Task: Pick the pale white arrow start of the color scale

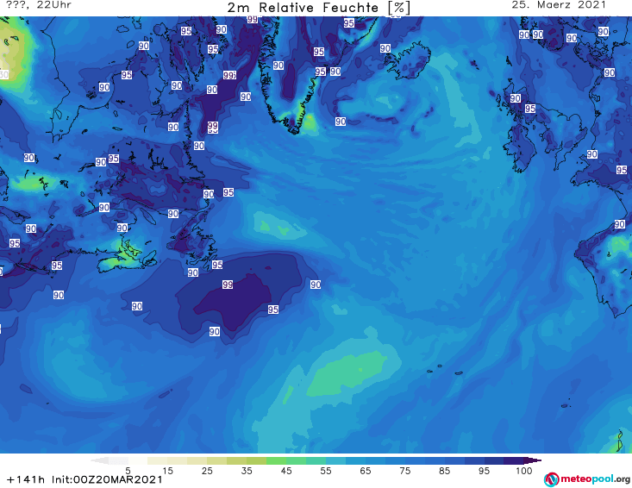Action: pos(99,460)
